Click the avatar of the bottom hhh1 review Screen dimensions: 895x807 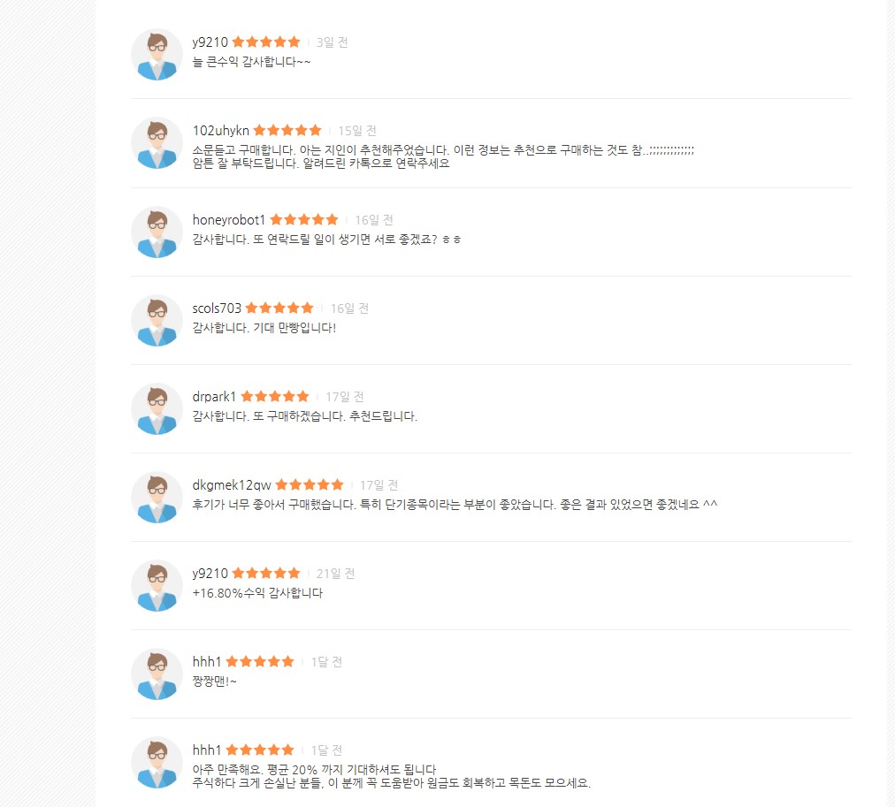(157, 763)
